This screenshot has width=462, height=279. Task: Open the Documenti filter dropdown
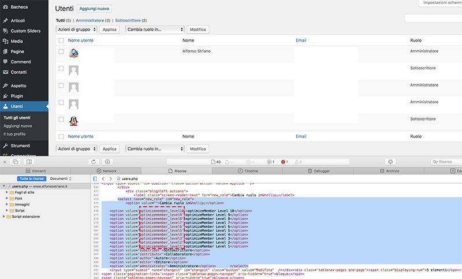point(61,178)
